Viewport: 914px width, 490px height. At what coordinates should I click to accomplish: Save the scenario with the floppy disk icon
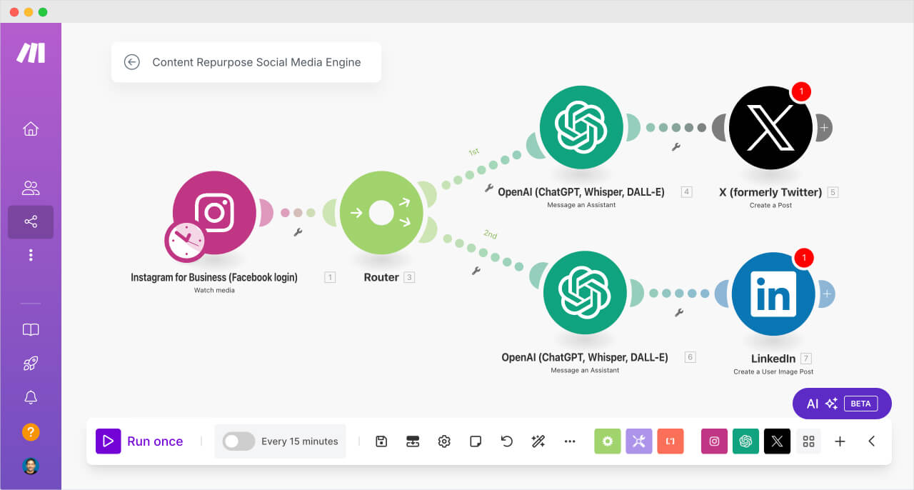tap(381, 441)
